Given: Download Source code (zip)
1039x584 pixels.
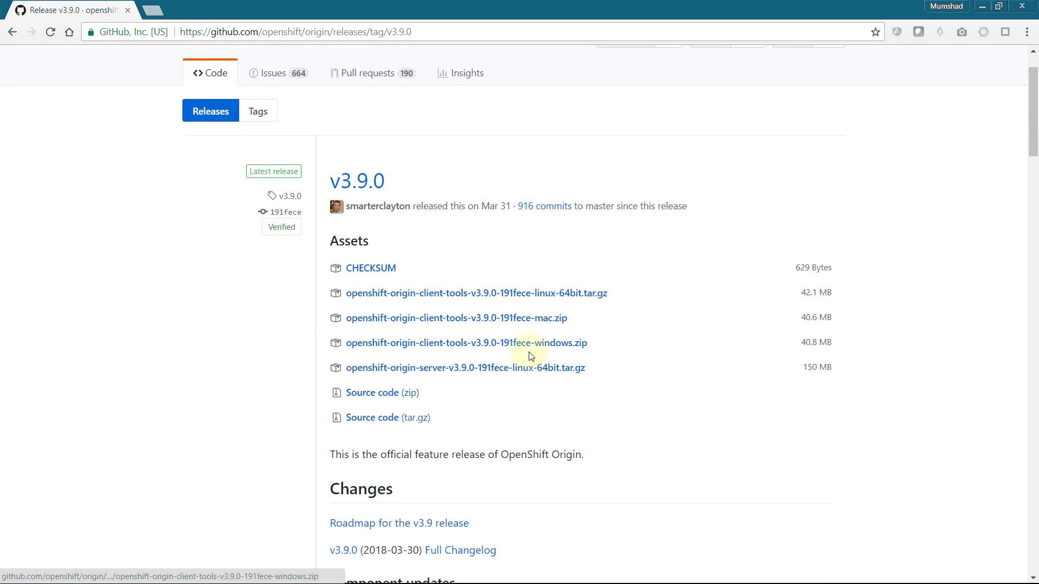Looking at the screenshot, I should (x=382, y=393).
